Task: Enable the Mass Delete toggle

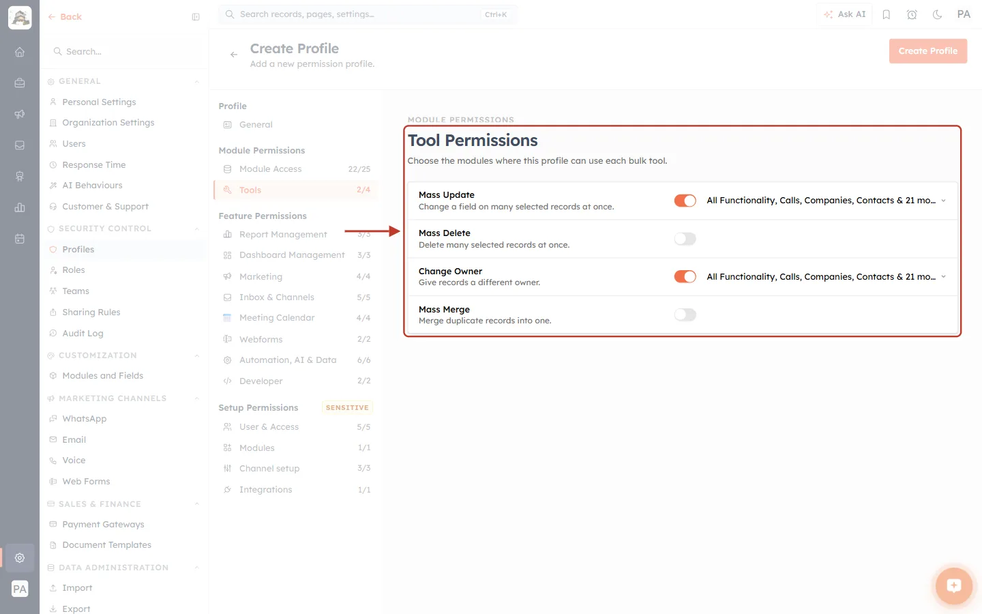Action: coord(685,239)
